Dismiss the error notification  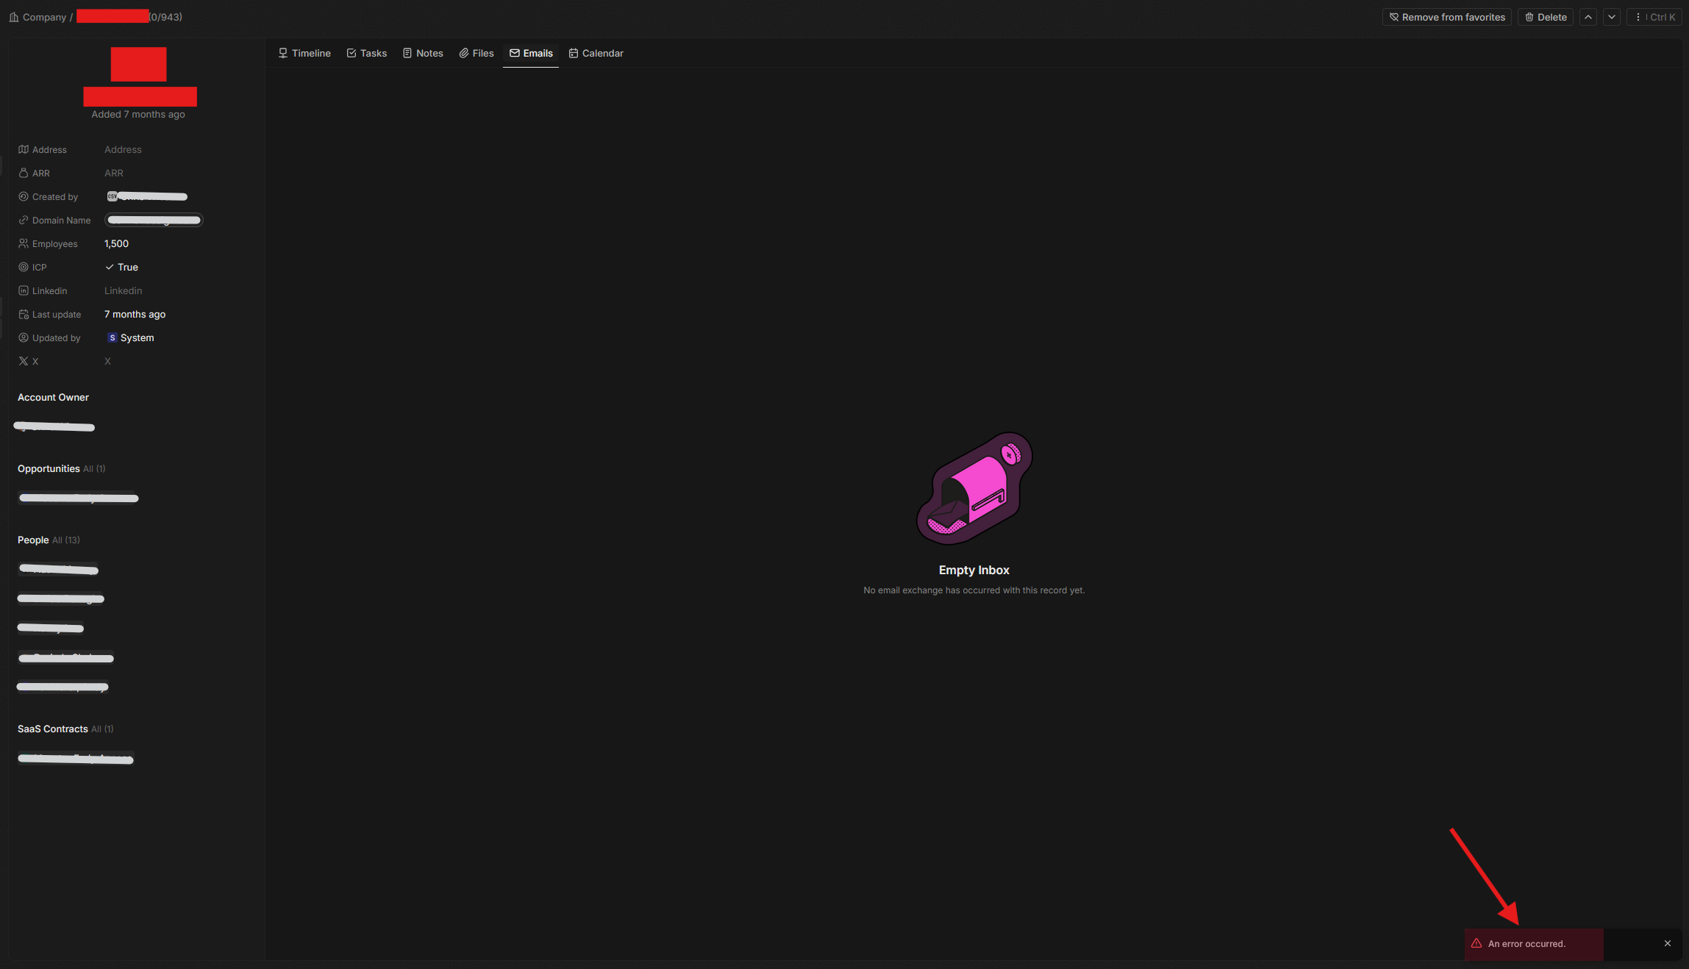click(x=1668, y=943)
